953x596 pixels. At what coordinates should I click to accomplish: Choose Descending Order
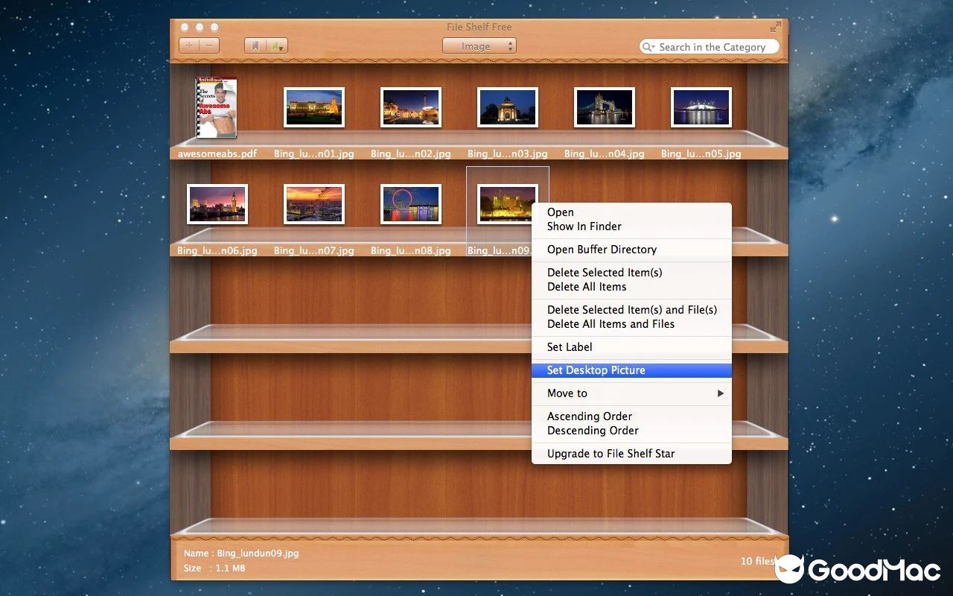(631, 431)
